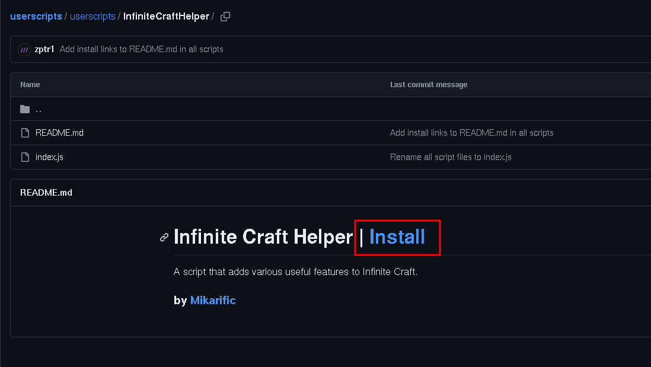Click the Name column header
Screen dimensions: 651x367
click(x=30, y=85)
